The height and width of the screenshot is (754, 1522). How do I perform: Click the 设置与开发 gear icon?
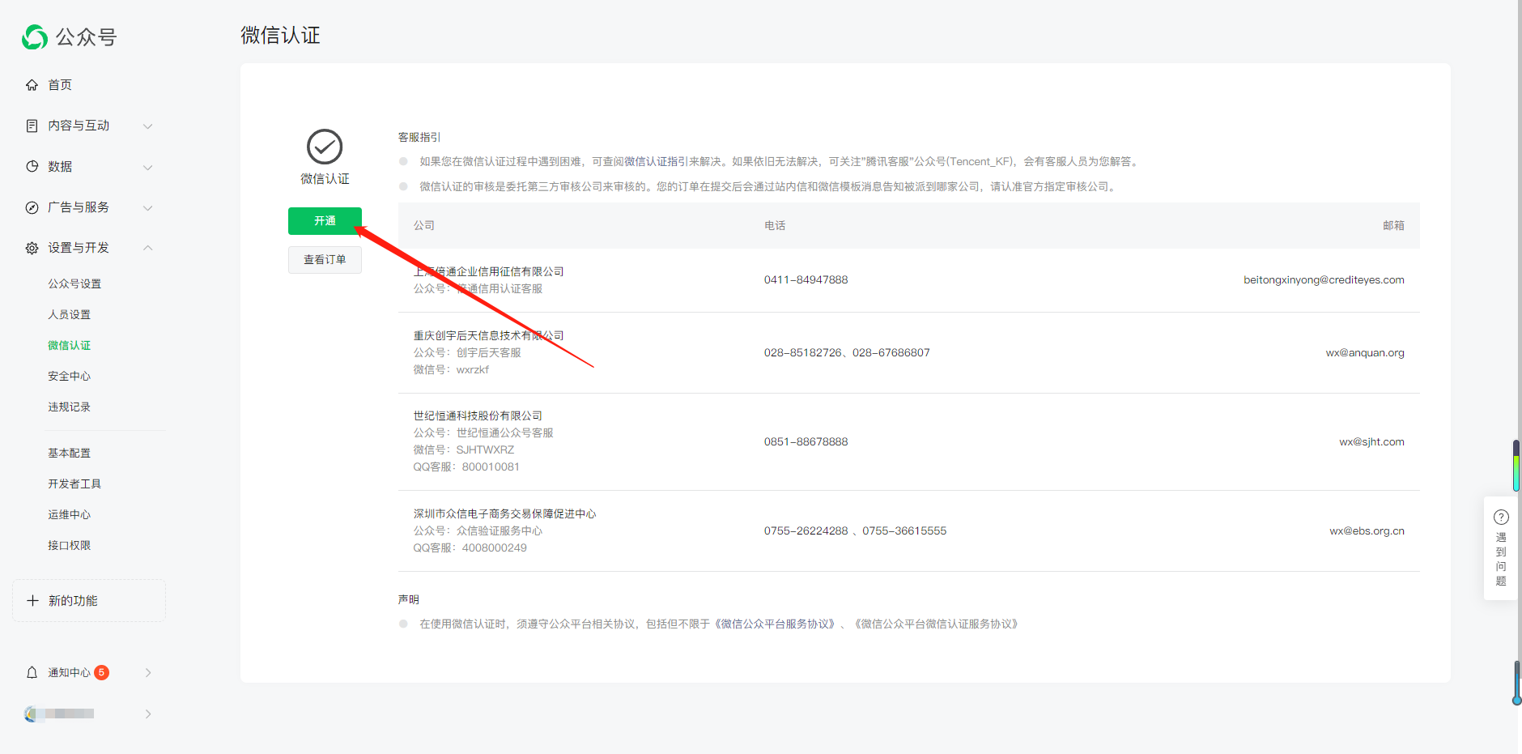32,248
